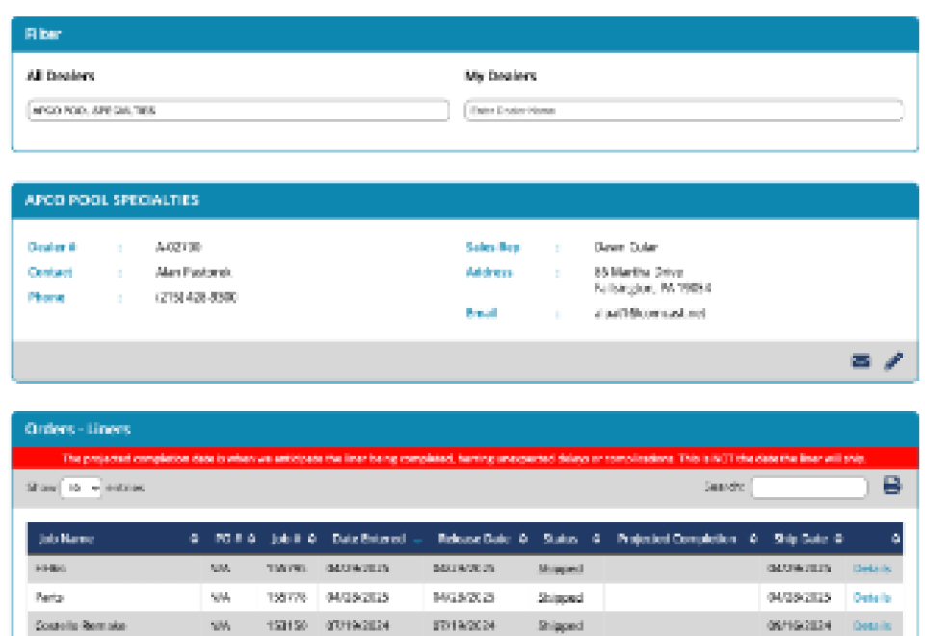The image size is (925, 636).
Task: Sort orders by the Ship Date column
Action: click(805, 539)
